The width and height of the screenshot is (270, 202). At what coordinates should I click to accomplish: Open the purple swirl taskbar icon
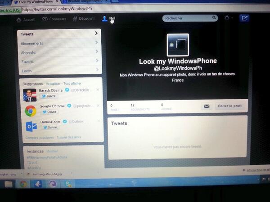[x=53, y=184]
